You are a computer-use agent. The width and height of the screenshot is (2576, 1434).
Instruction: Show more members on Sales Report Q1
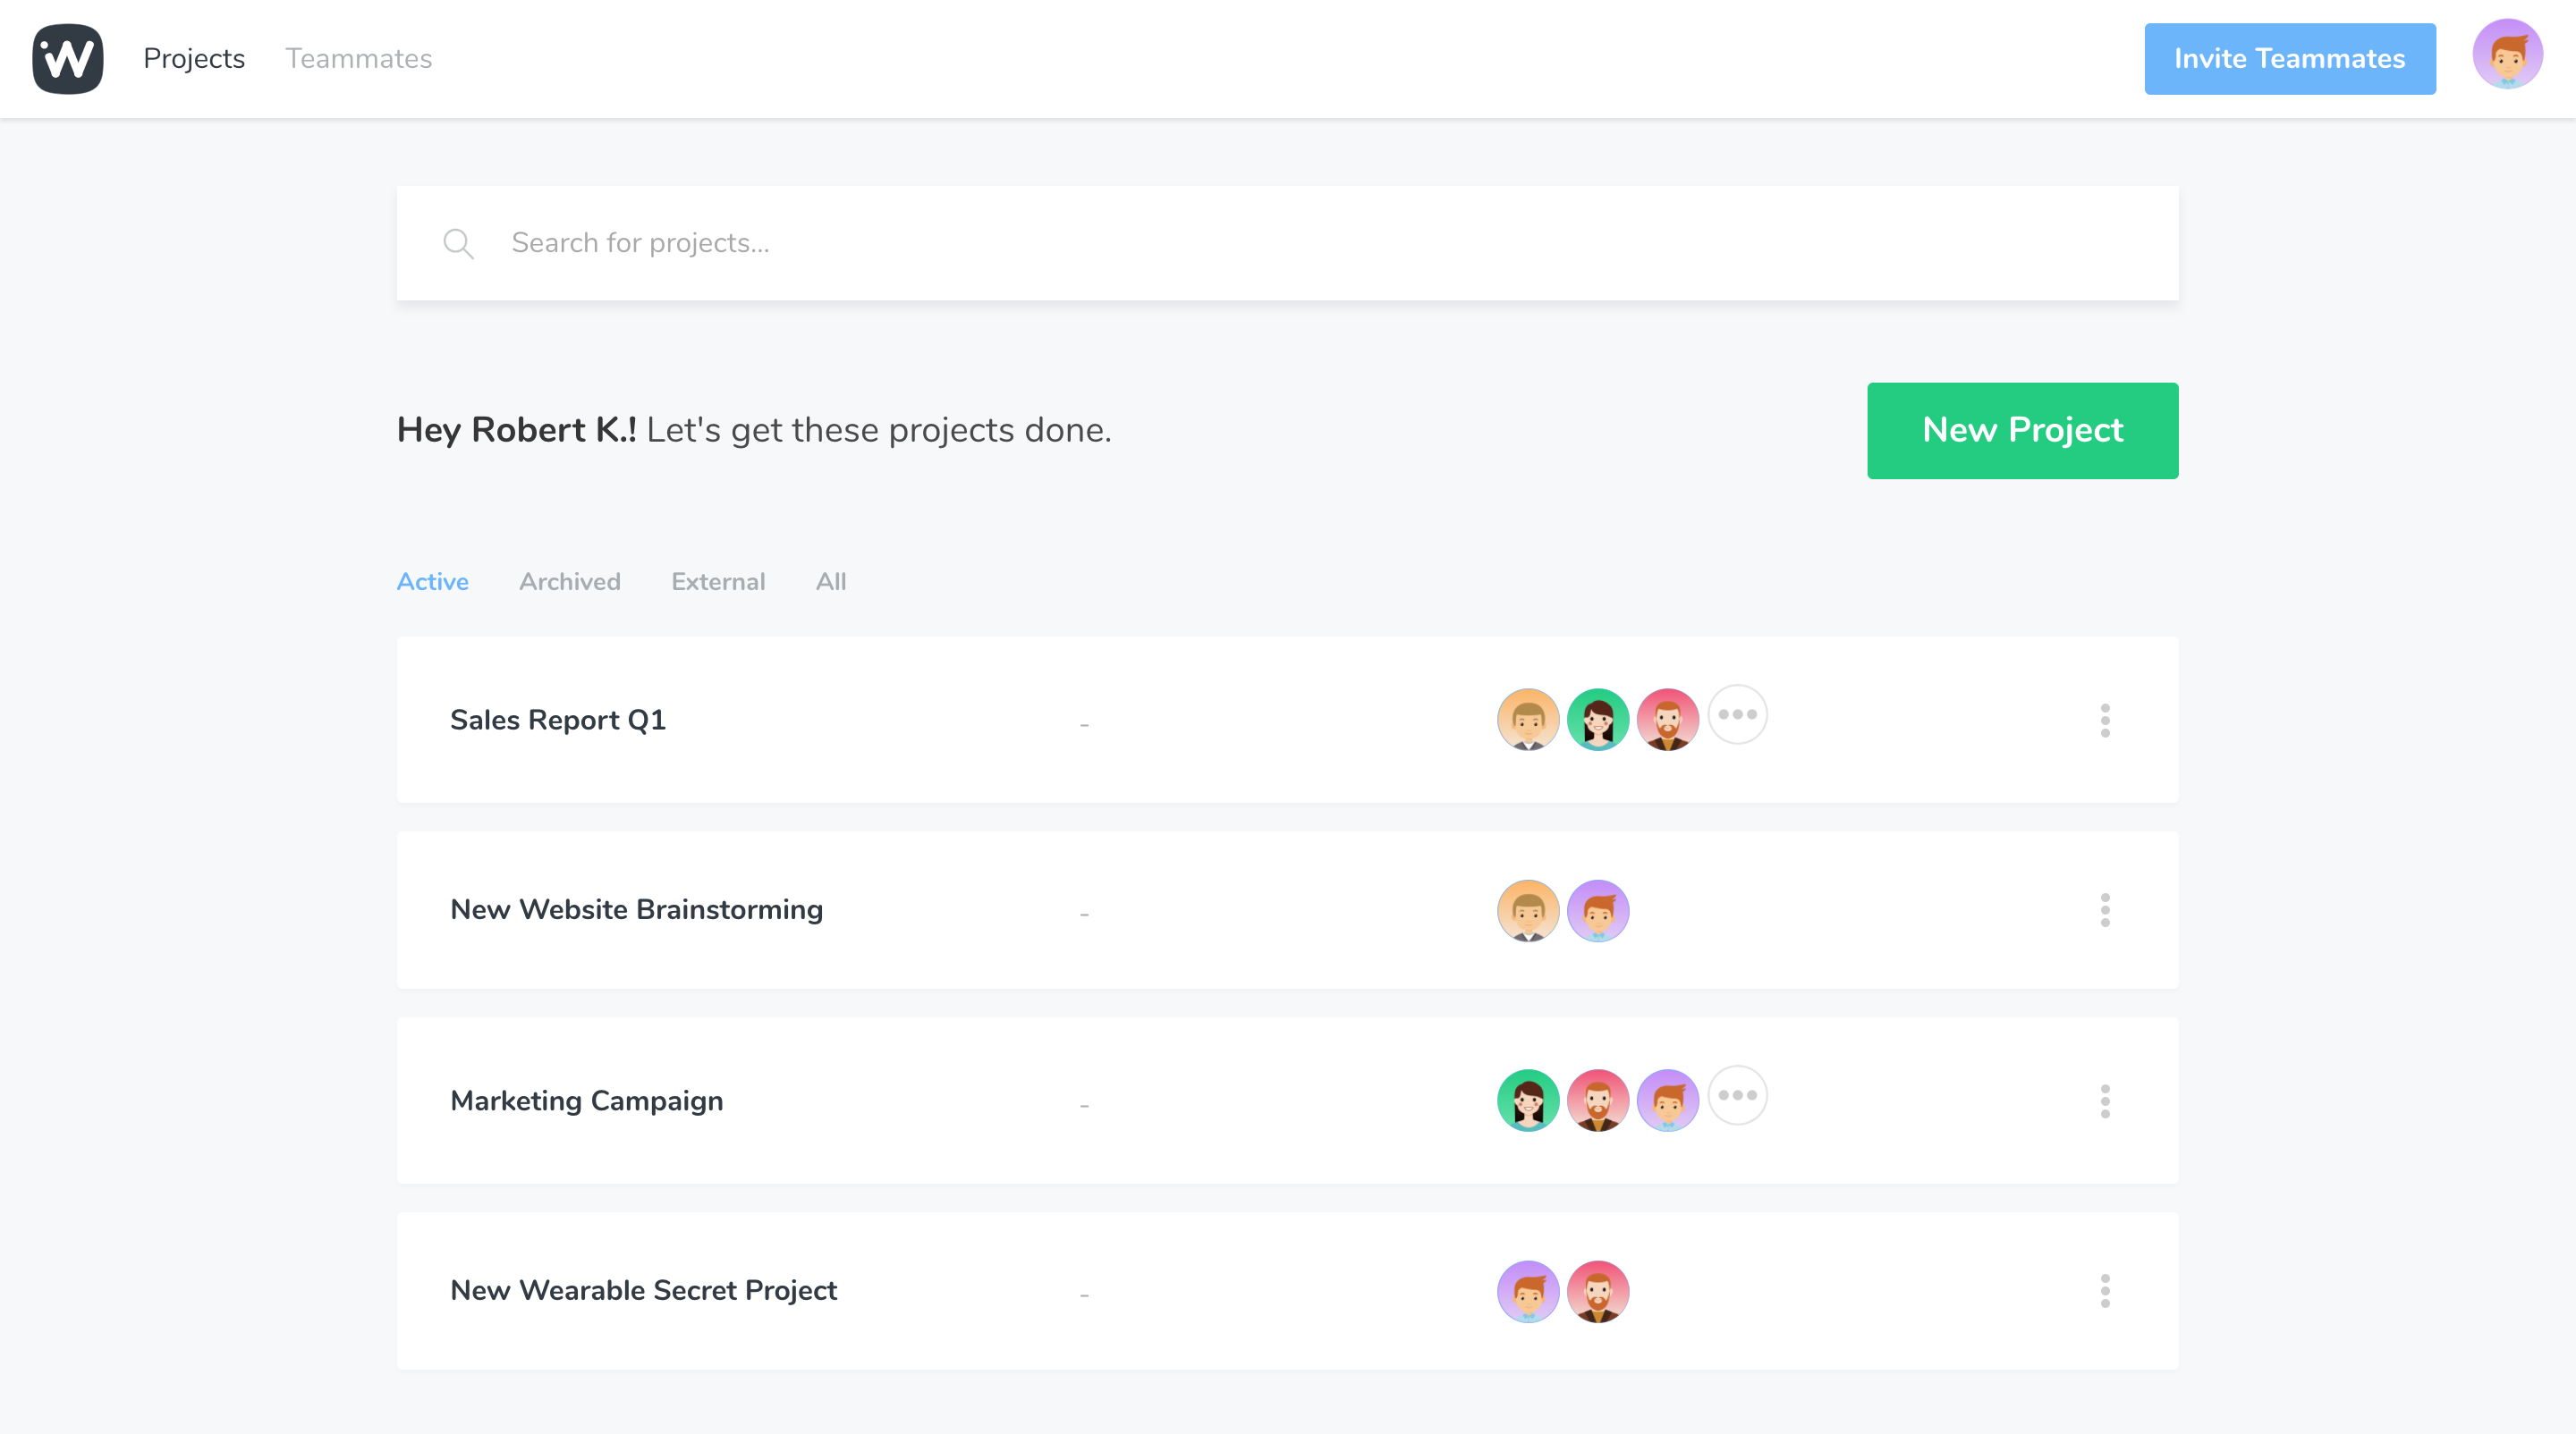click(1737, 714)
